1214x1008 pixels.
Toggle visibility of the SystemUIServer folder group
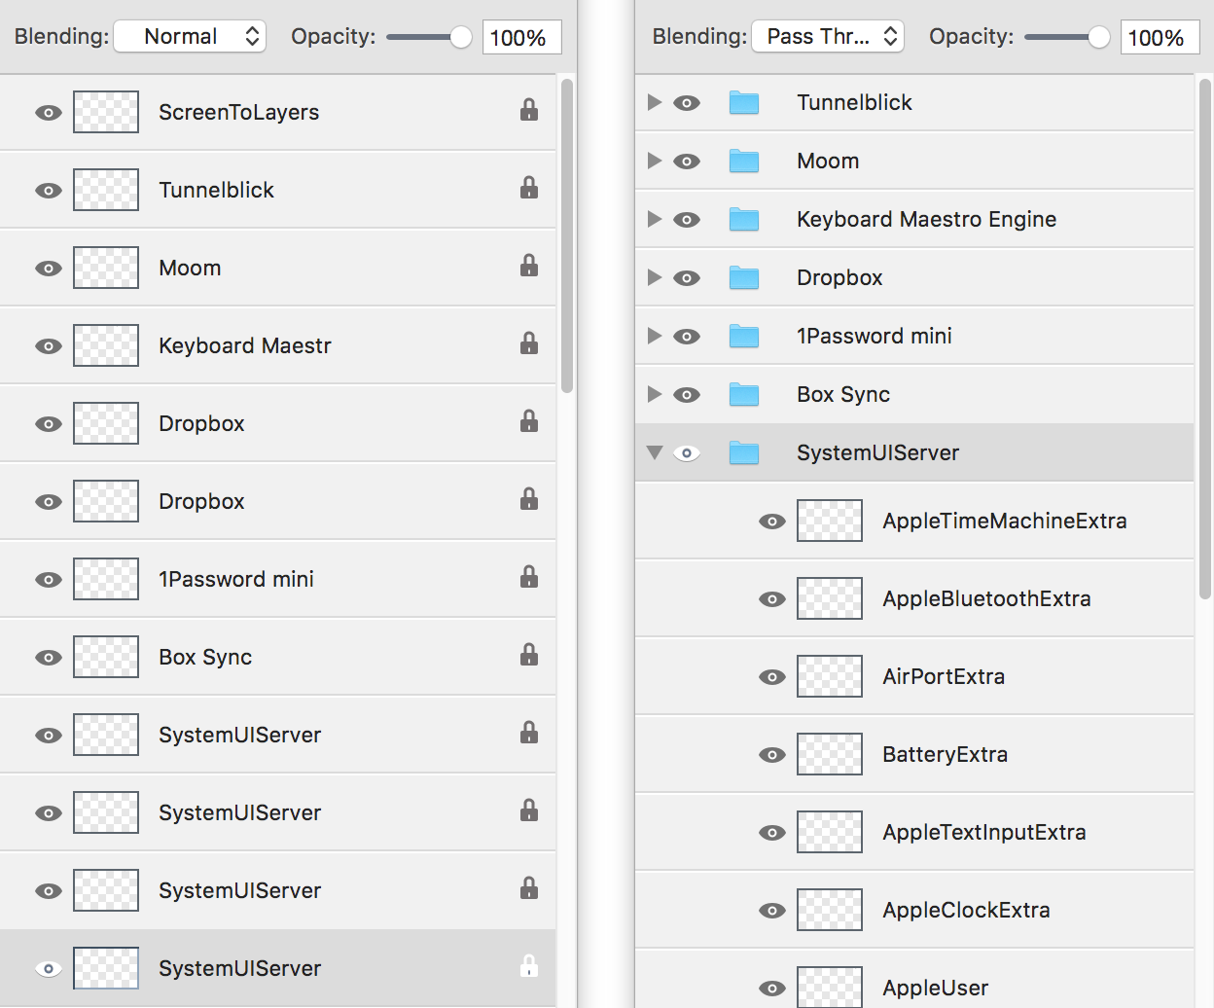[x=687, y=453]
